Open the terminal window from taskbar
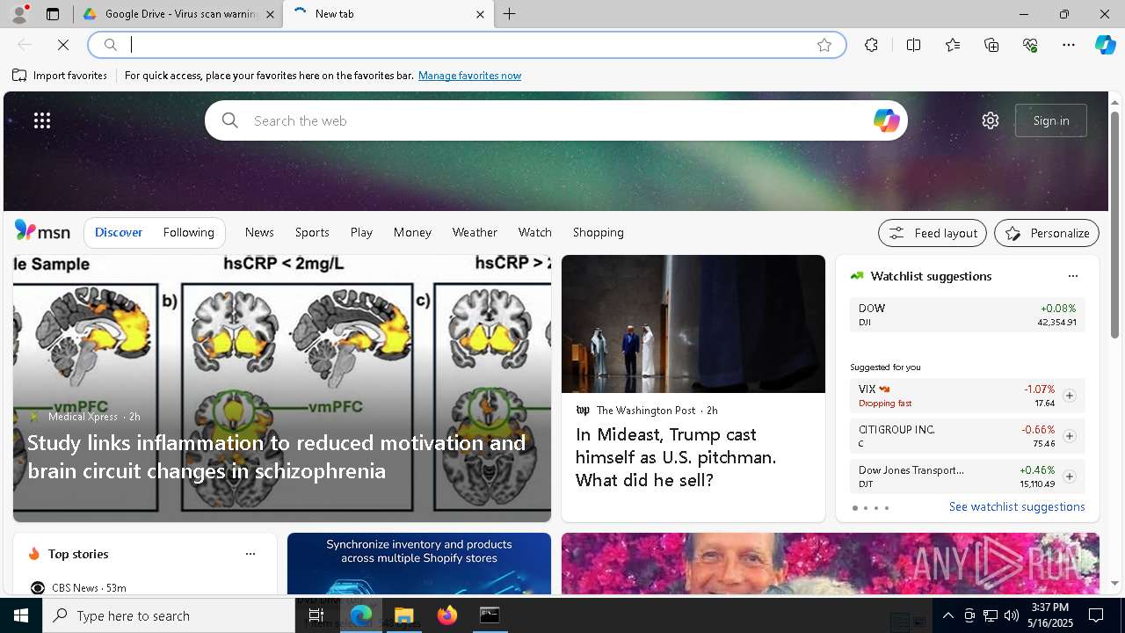This screenshot has height=633, width=1125. click(490, 615)
